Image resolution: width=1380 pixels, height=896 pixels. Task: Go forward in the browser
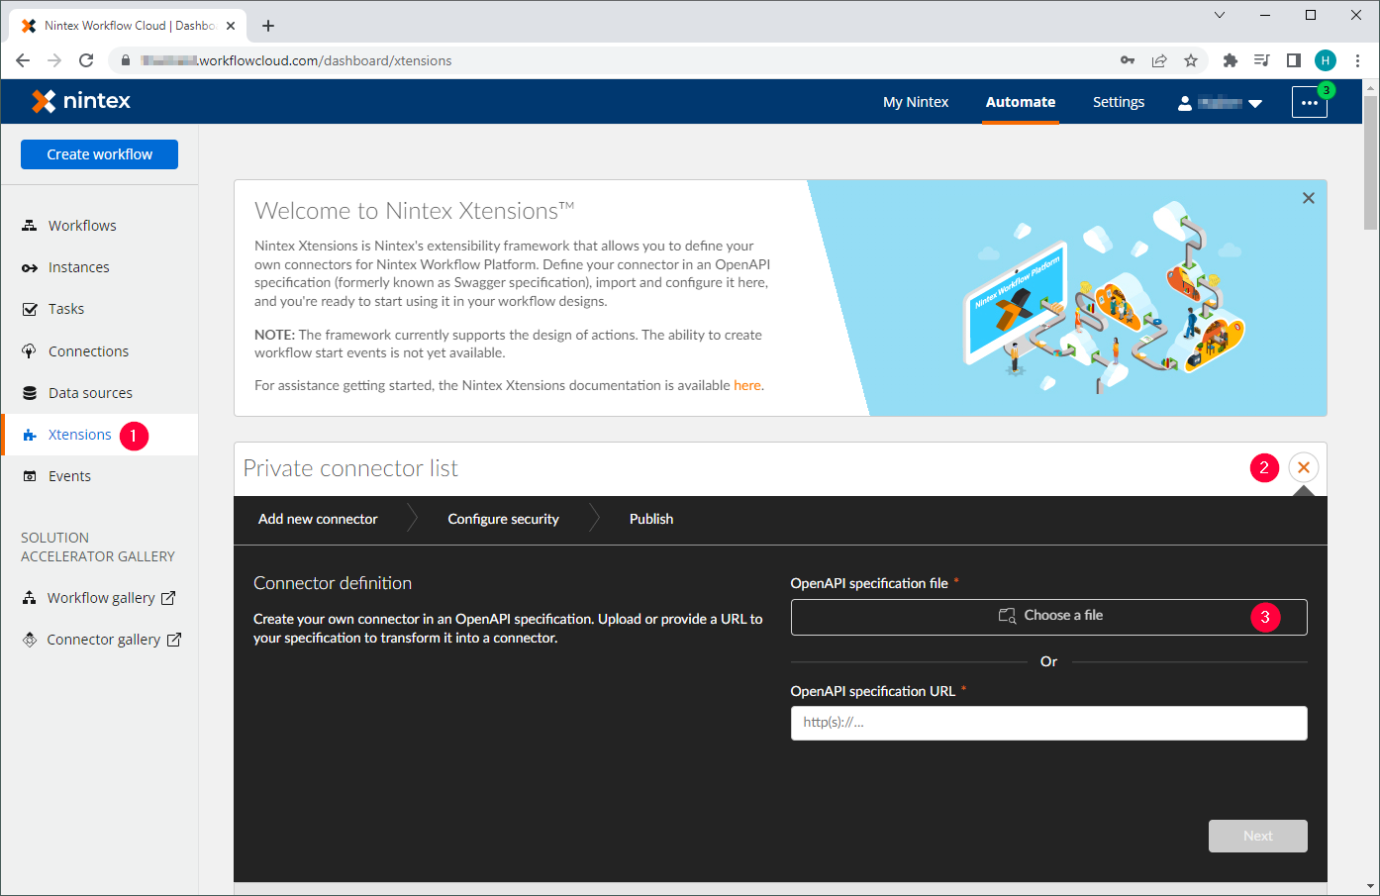[54, 60]
